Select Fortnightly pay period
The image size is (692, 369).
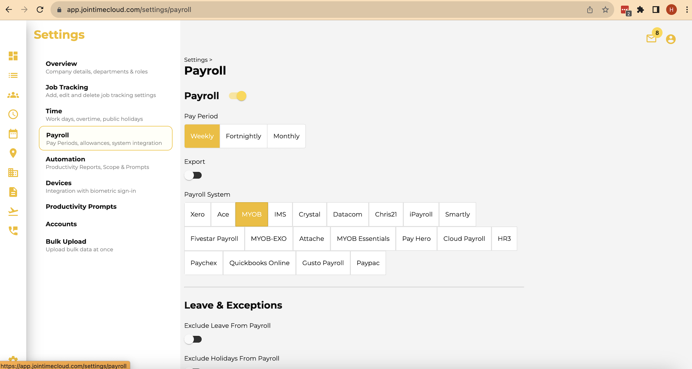(243, 136)
